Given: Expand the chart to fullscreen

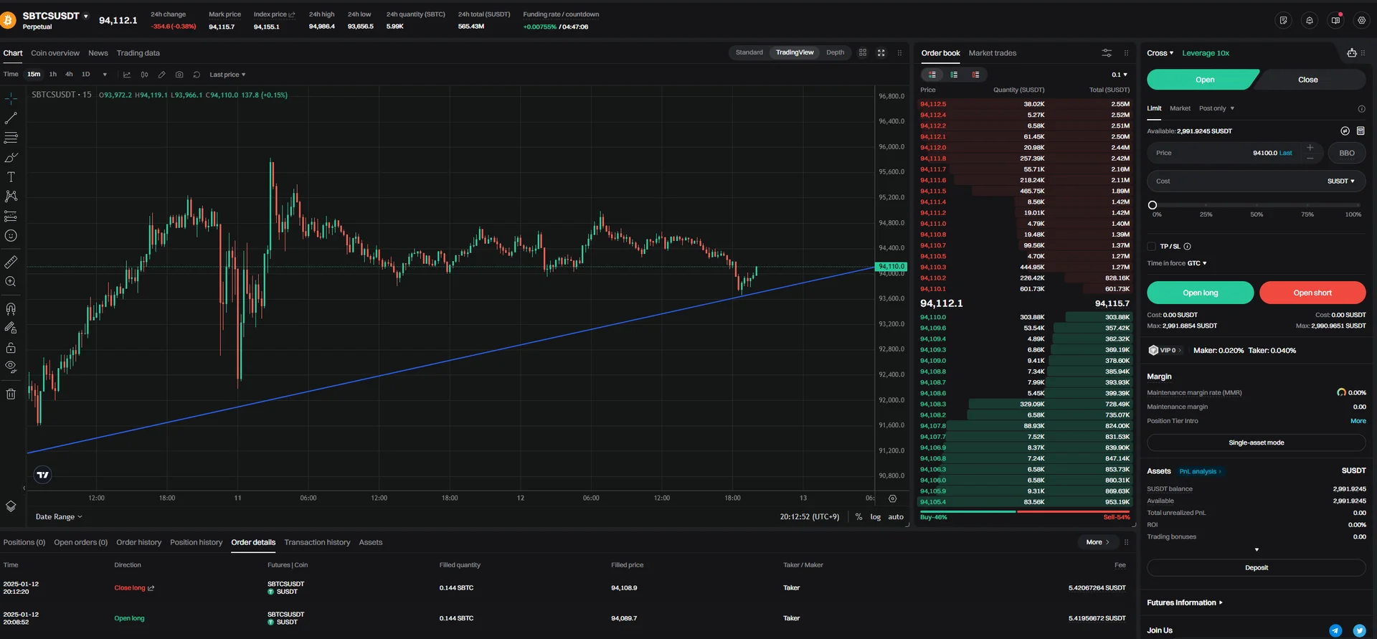Looking at the screenshot, I should [x=881, y=52].
